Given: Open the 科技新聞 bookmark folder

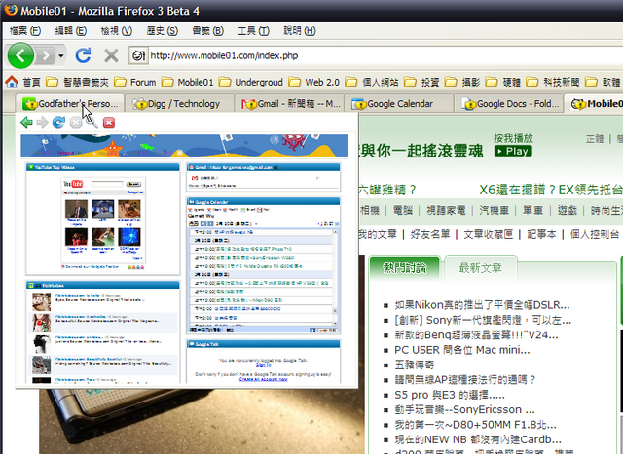Looking at the screenshot, I should pyautogui.click(x=553, y=82).
